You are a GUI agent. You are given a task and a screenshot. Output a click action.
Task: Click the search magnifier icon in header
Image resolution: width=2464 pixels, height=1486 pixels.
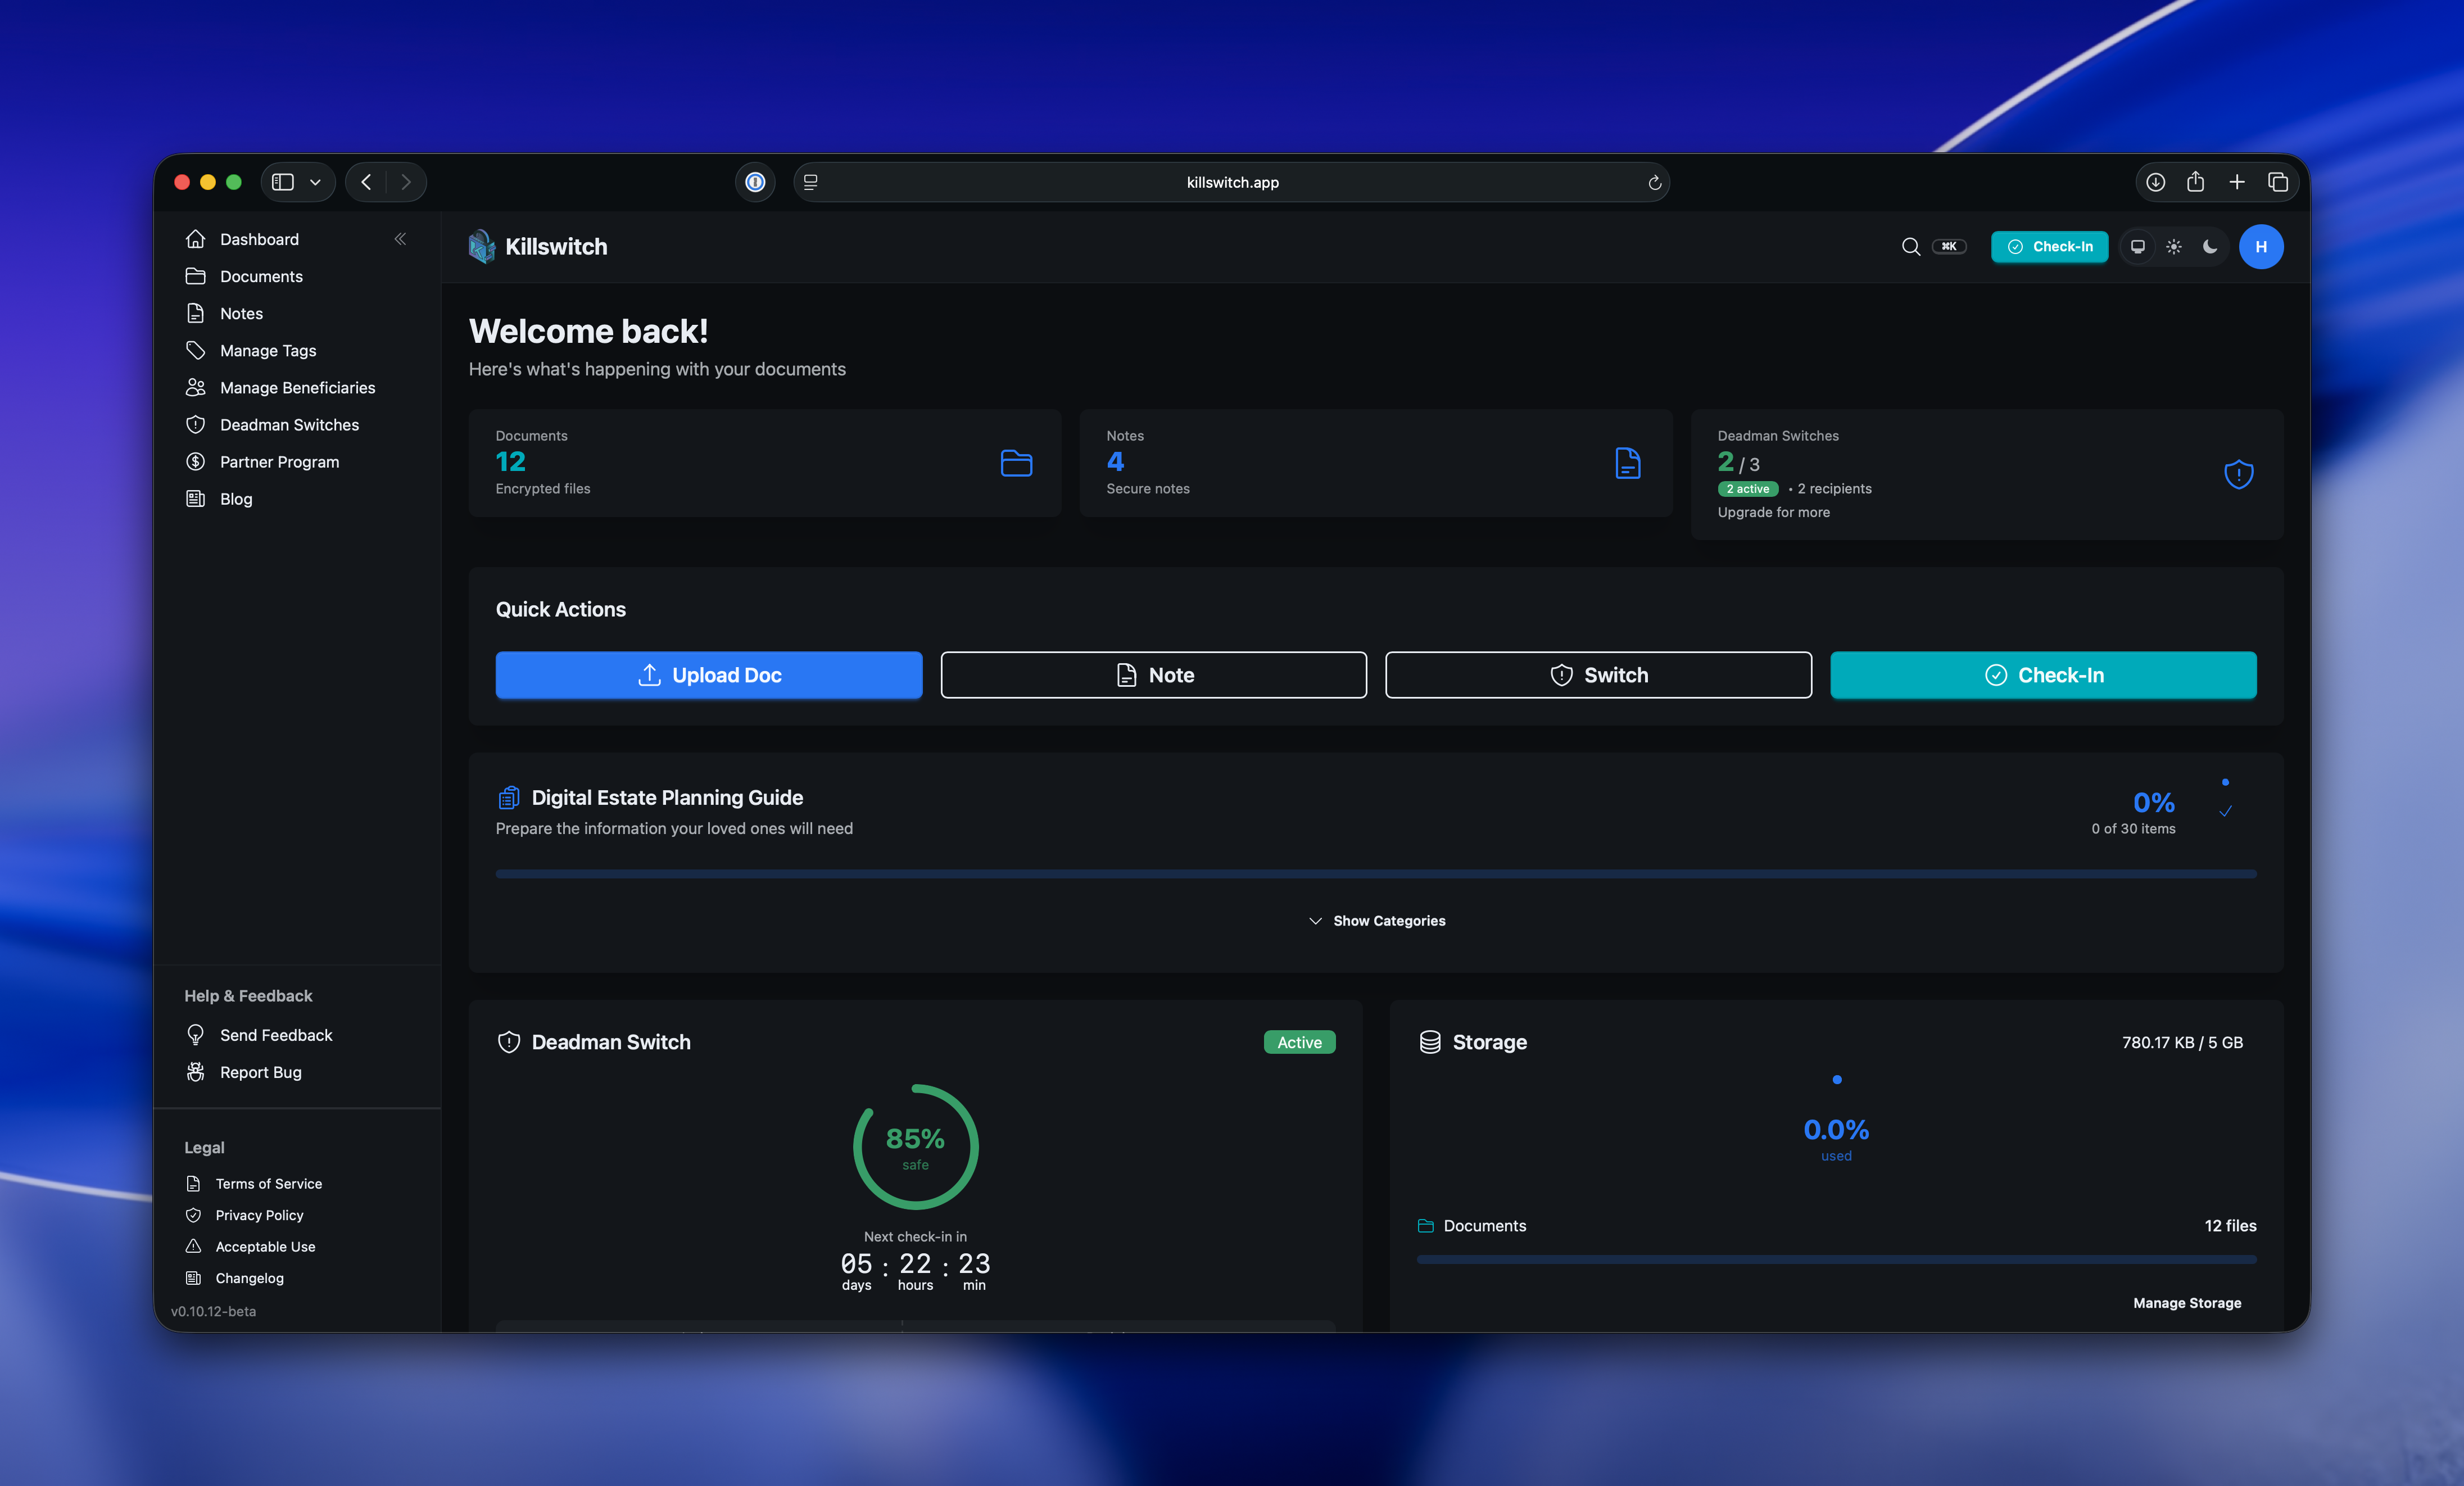1910,247
